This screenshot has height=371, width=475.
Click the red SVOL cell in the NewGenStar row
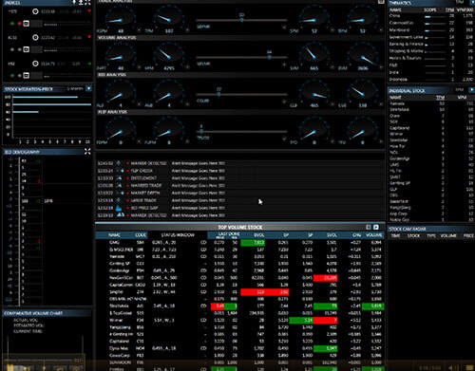click(325, 278)
